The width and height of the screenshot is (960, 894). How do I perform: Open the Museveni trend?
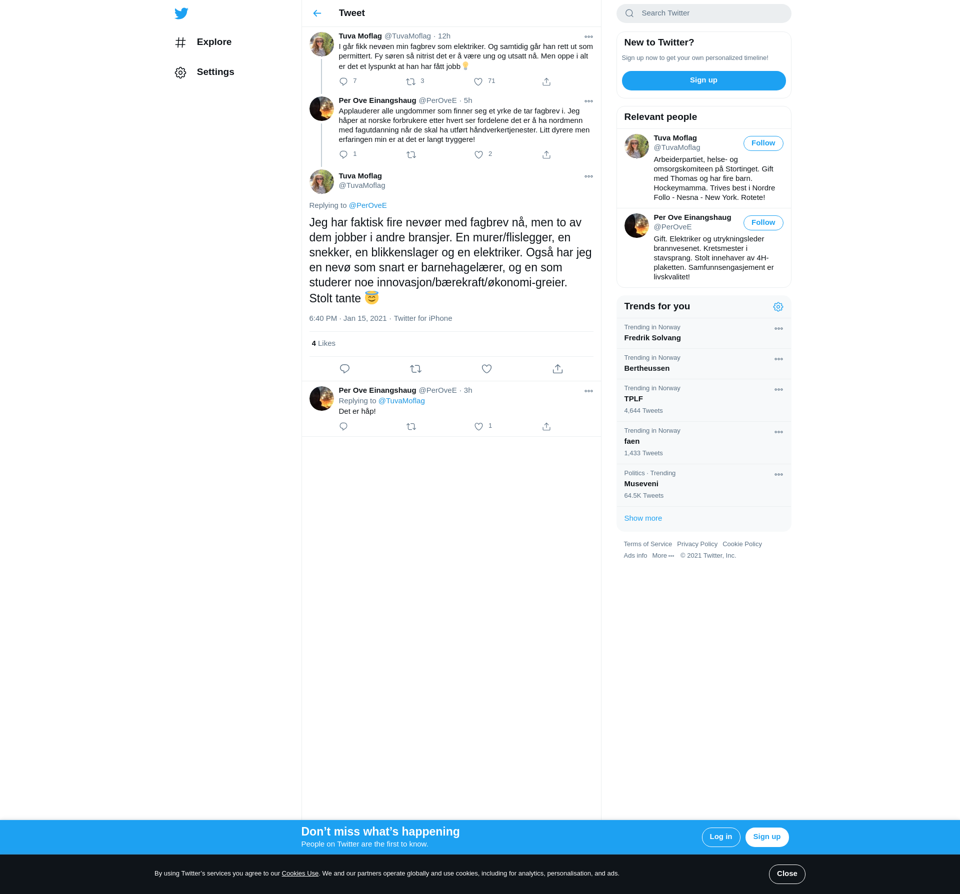[x=703, y=485]
